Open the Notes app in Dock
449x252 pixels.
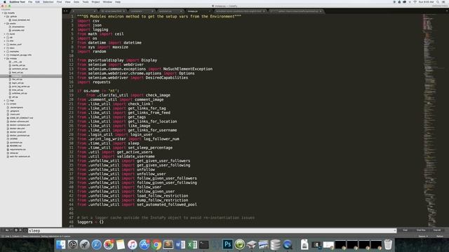coord(120,244)
